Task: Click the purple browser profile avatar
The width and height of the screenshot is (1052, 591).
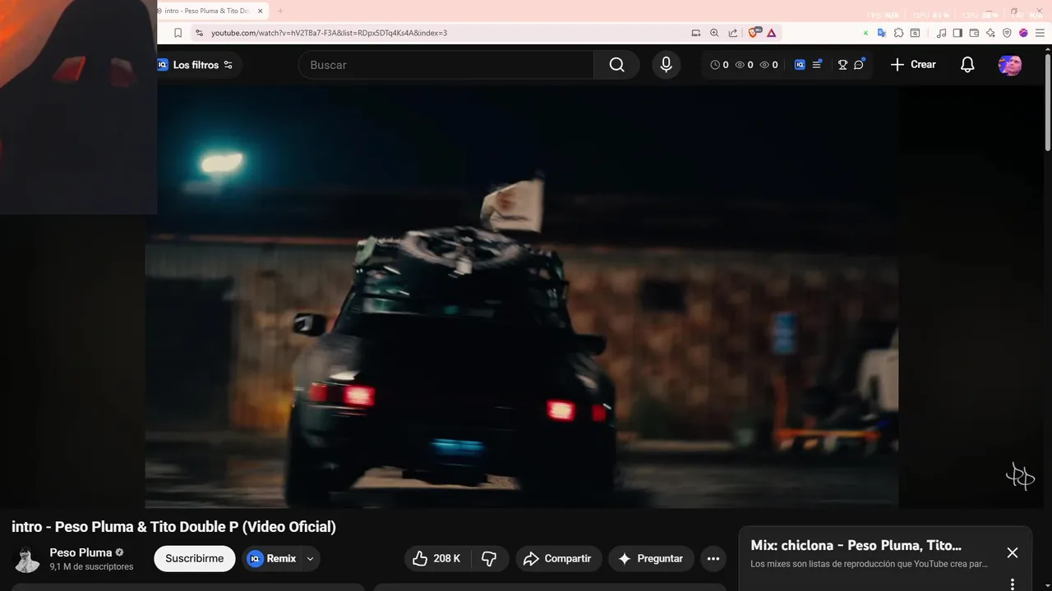Action: click(1023, 33)
